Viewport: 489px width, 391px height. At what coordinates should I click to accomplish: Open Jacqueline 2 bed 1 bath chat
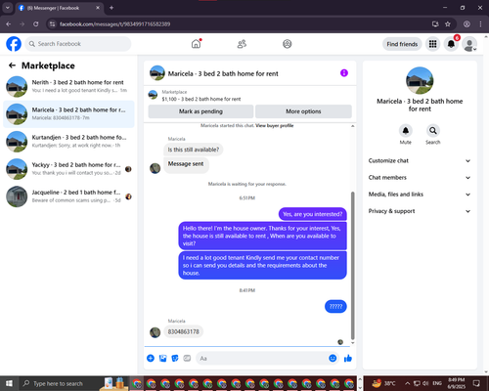(x=68, y=196)
